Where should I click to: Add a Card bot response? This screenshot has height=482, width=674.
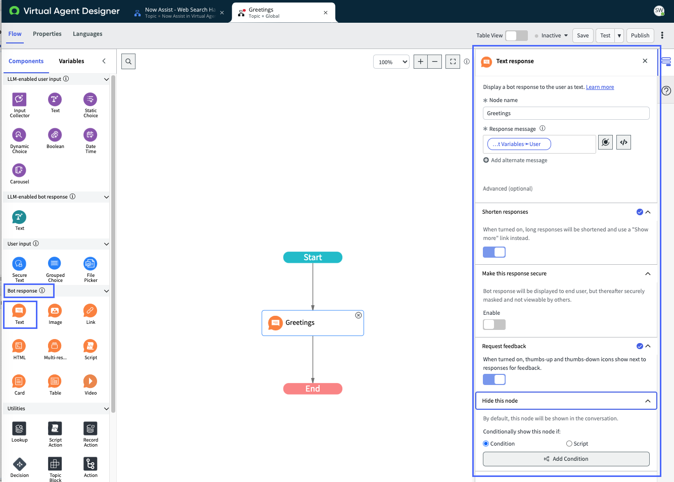(x=19, y=385)
